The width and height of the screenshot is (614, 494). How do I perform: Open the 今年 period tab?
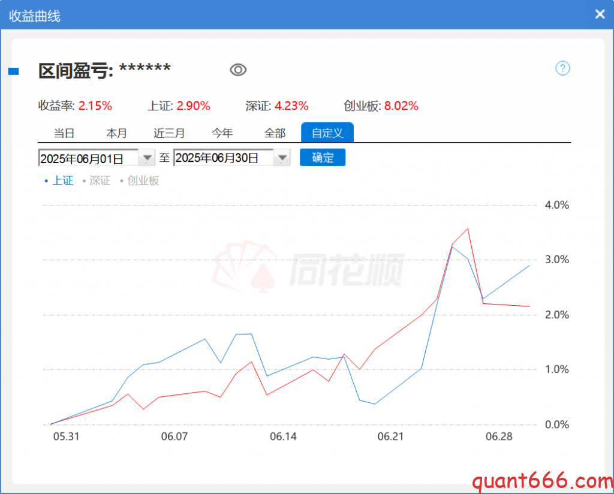[222, 133]
